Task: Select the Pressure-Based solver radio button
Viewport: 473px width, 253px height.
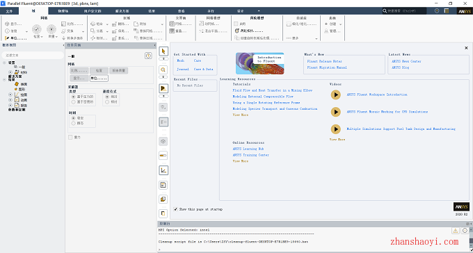Action: (73, 97)
